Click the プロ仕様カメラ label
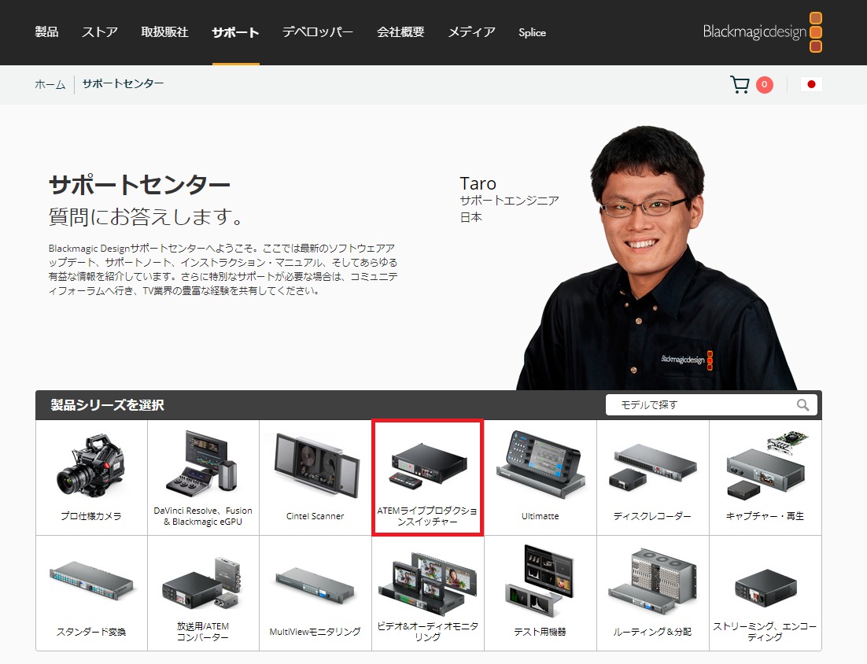This screenshot has height=664, width=867. pyautogui.click(x=91, y=516)
